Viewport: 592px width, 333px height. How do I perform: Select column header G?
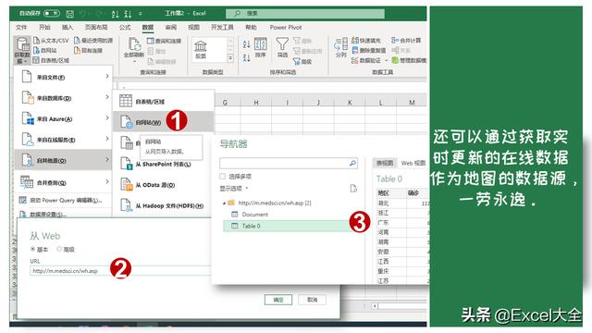[x=225, y=103]
